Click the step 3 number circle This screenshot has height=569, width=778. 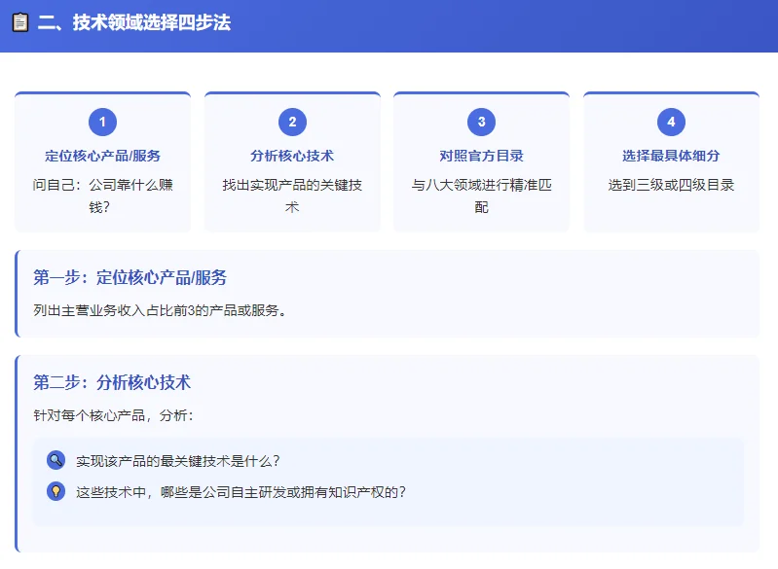[x=481, y=122]
